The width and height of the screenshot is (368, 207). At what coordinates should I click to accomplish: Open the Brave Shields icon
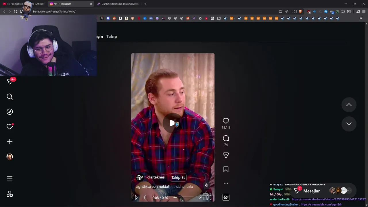click(300, 11)
